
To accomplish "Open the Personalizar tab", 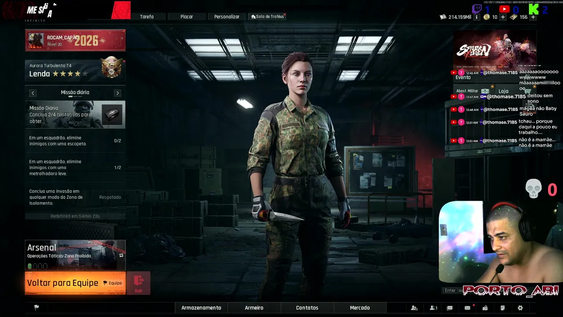I will point(227,17).
